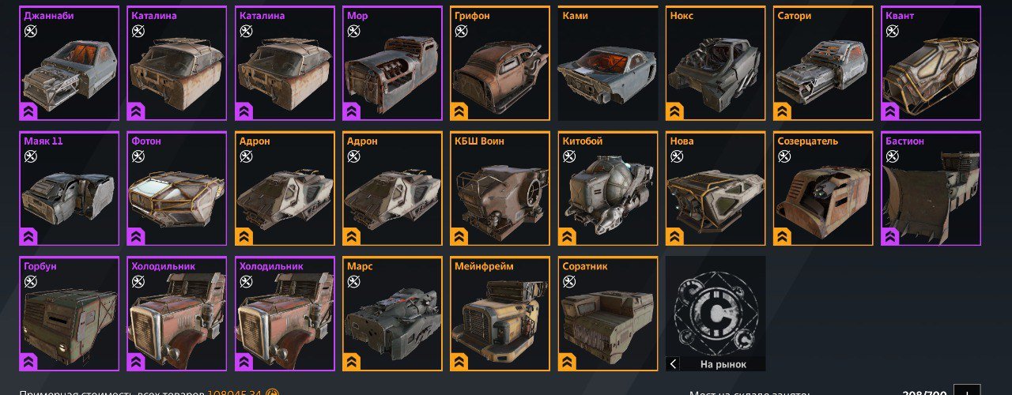Viewport: 1012px width, 395px height.
Task: Select the Марс cabin item
Action: click(x=393, y=314)
